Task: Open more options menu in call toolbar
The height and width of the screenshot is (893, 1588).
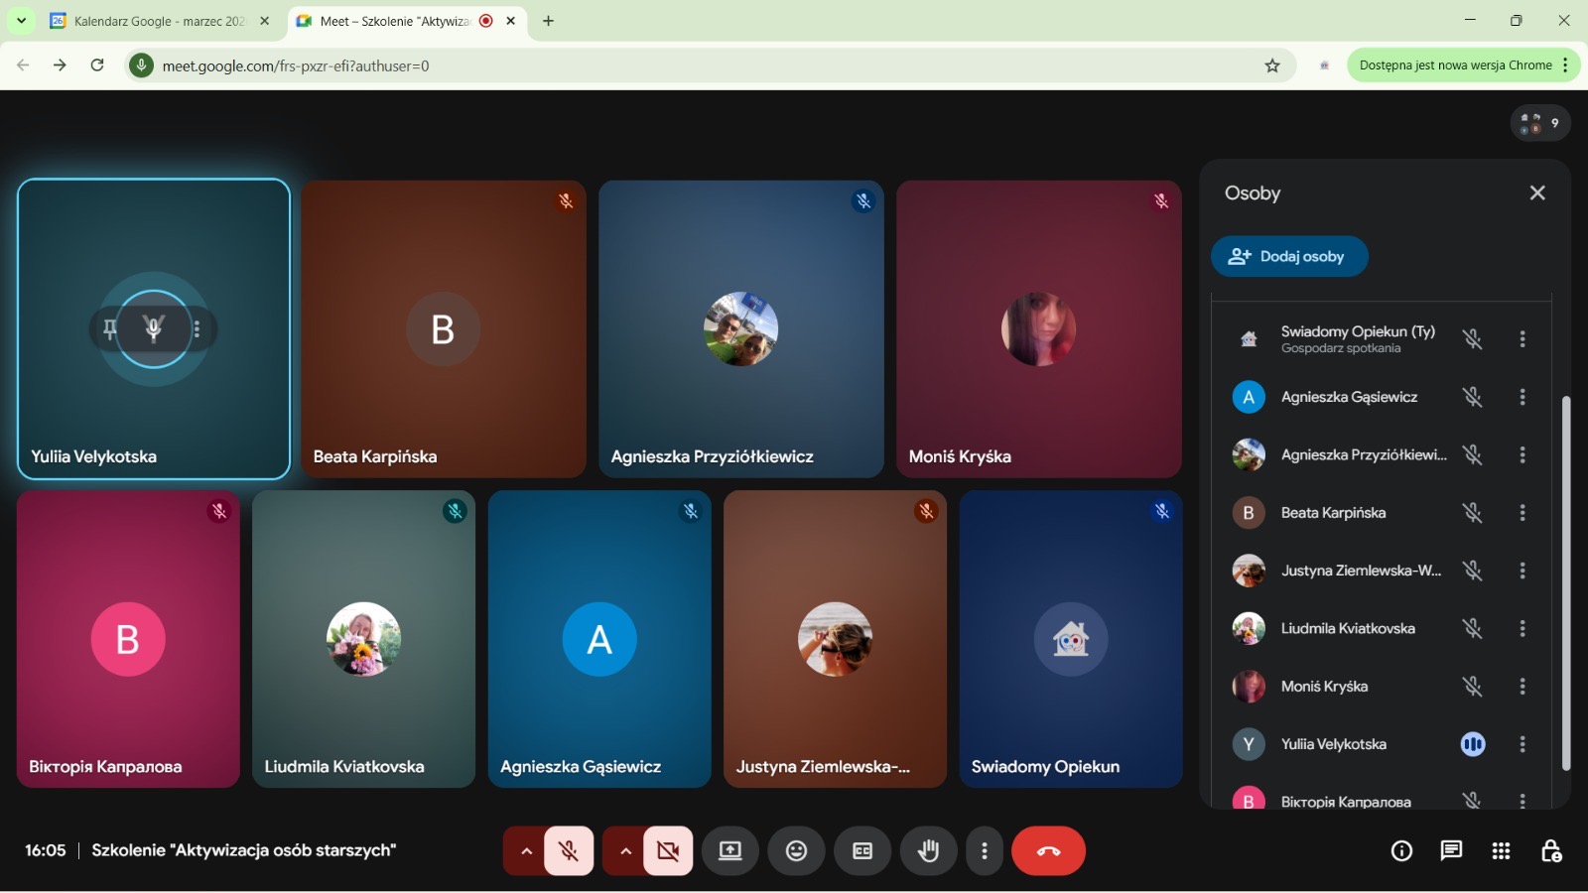Action: 984,851
